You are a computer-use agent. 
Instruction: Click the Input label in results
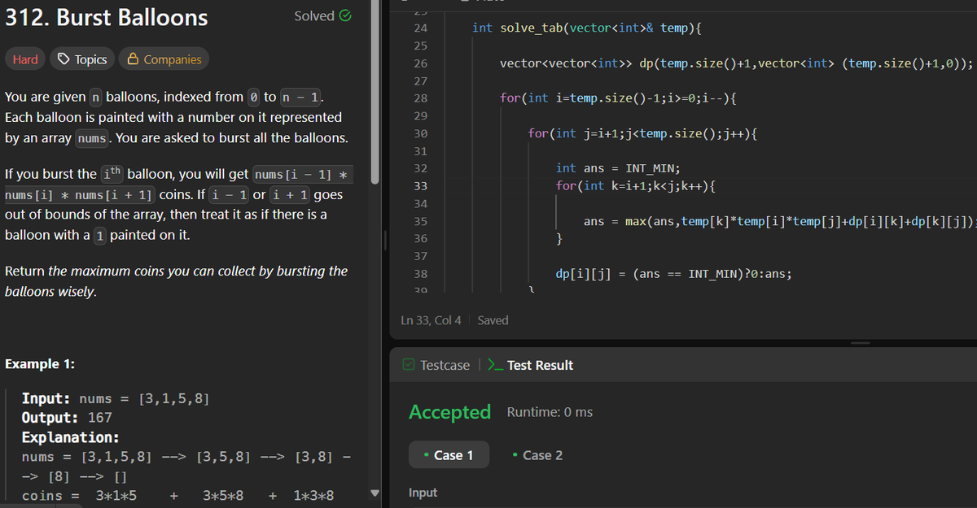pos(423,493)
